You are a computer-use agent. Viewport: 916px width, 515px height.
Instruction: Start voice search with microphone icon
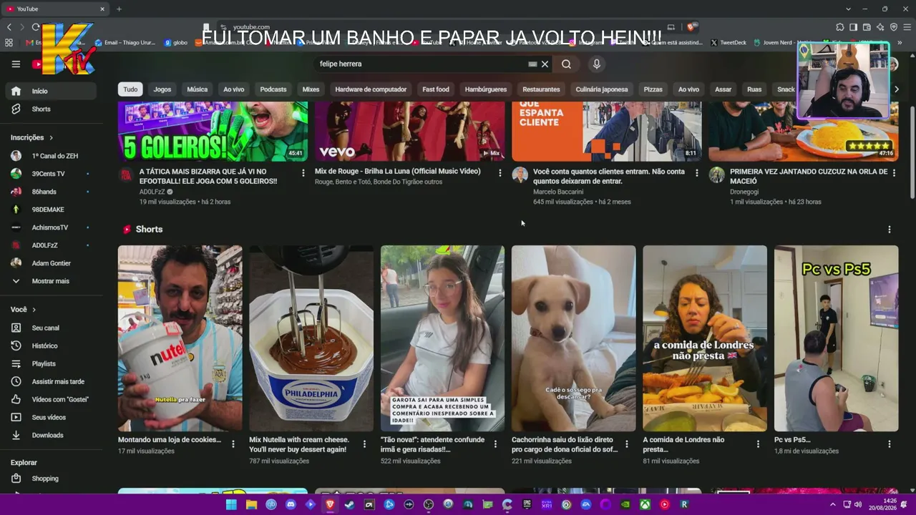point(596,64)
